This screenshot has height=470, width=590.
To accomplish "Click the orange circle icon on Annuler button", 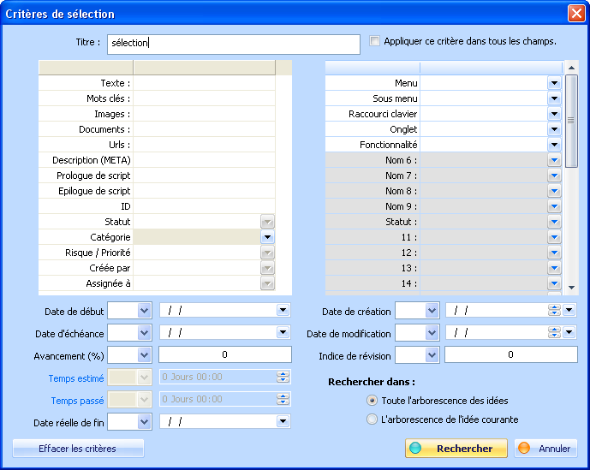I will tap(524, 449).
